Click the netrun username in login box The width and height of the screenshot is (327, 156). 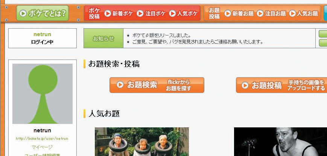(x=43, y=34)
